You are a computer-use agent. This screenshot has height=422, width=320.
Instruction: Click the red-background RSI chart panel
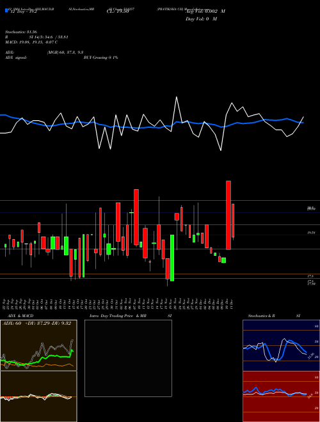tap(281, 396)
